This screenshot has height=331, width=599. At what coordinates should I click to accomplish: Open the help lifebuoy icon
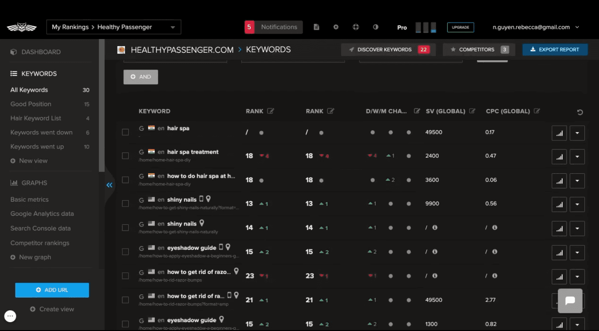355,27
